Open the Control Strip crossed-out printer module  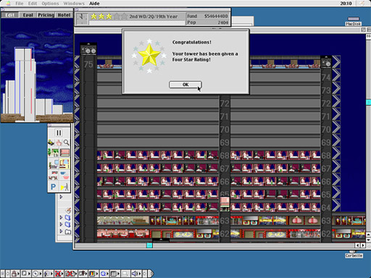point(70,274)
